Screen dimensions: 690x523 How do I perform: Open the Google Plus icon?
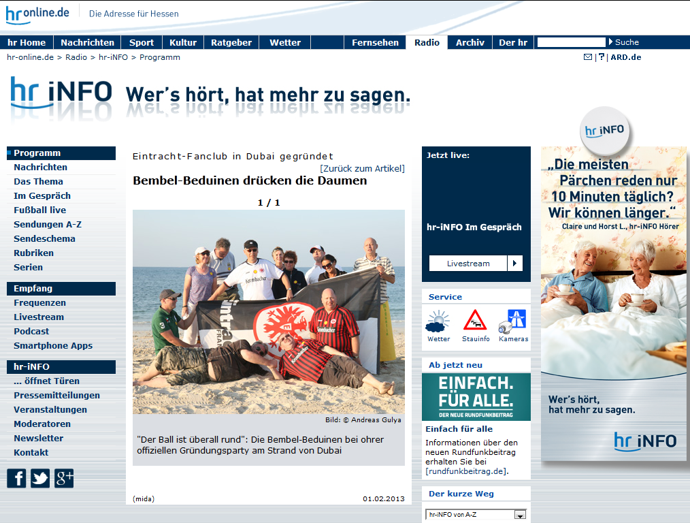point(64,478)
